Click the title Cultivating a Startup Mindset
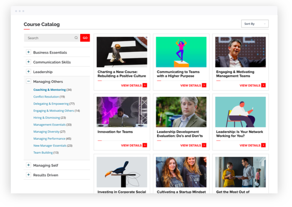The image size is (292, 207). 181,192
